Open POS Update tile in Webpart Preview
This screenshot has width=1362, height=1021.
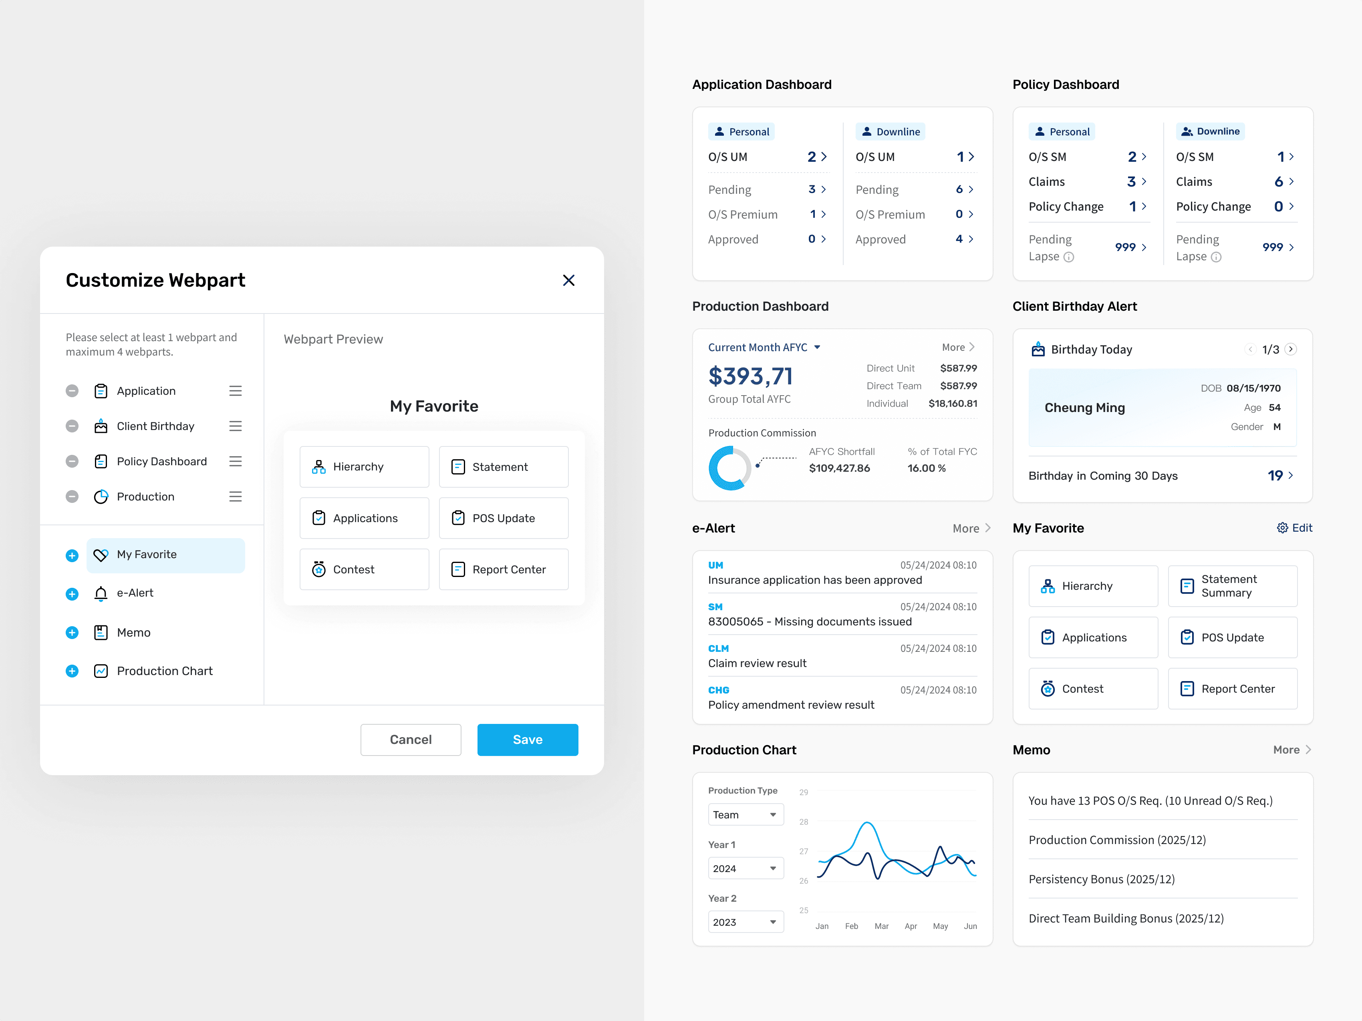click(503, 518)
